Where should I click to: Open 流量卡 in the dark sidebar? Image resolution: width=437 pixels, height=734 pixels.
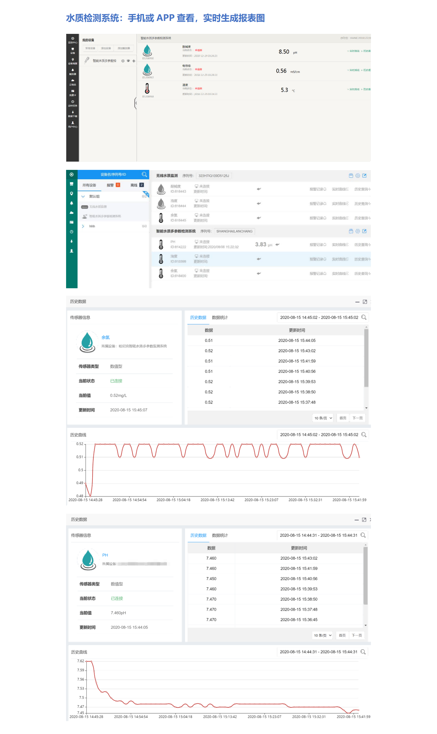(x=72, y=93)
